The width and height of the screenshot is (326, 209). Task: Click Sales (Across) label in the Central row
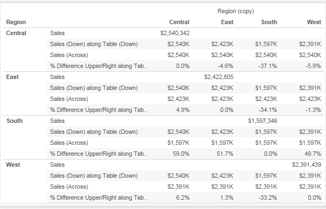(69, 55)
